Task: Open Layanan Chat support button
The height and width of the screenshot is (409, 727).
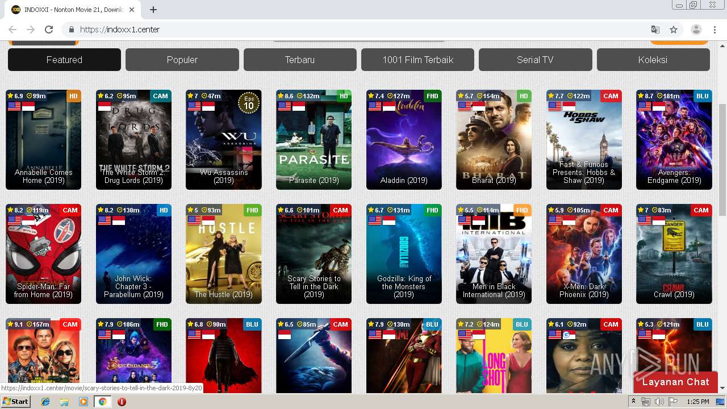Action: click(676, 382)
